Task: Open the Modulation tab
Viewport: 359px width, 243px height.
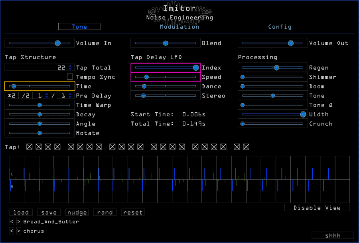Action: coord(179,27)
